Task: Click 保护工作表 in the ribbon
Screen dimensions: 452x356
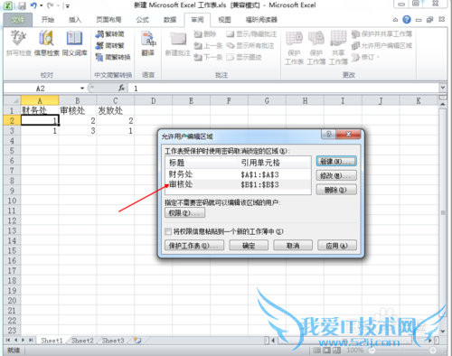Action: (294, 48)
